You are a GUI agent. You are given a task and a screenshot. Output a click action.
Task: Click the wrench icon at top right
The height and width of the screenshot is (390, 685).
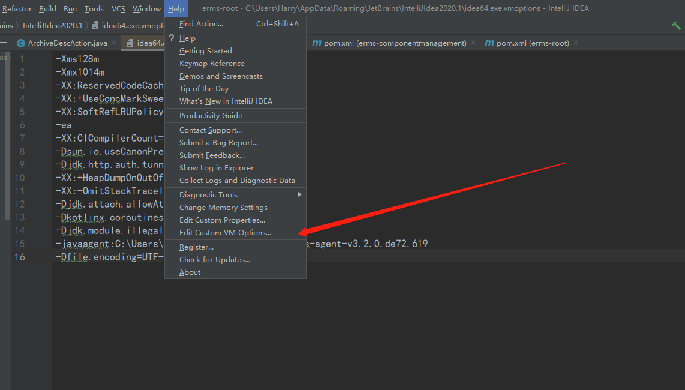pos(675,26)
